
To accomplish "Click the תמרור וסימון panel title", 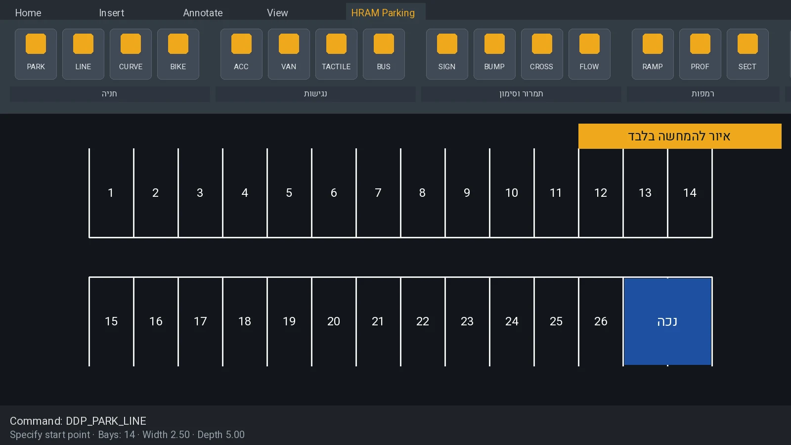I will point(521,94).
